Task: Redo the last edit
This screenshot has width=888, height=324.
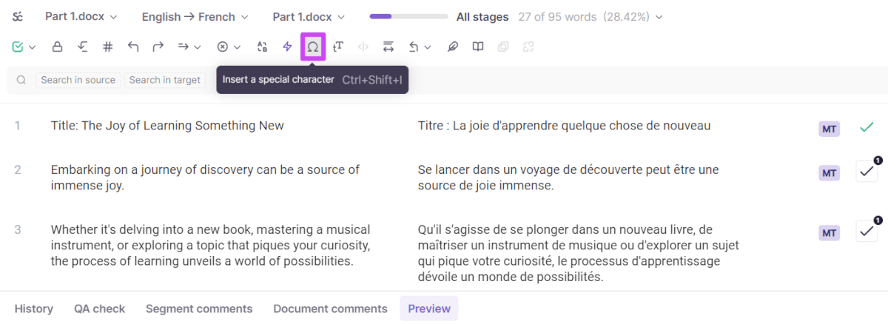Action: [158, 47]
